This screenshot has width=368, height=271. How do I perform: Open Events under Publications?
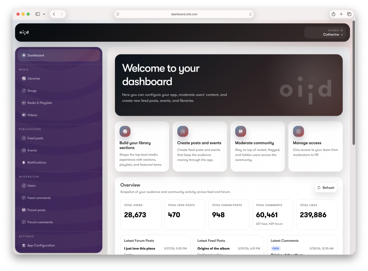[24, 150]
